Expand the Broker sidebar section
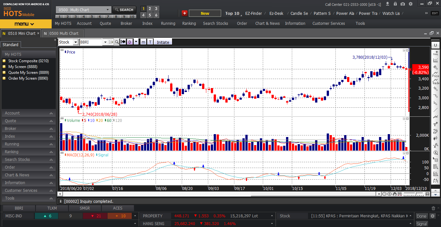Screen dimensions: 441x227 [x=29, y=129]
